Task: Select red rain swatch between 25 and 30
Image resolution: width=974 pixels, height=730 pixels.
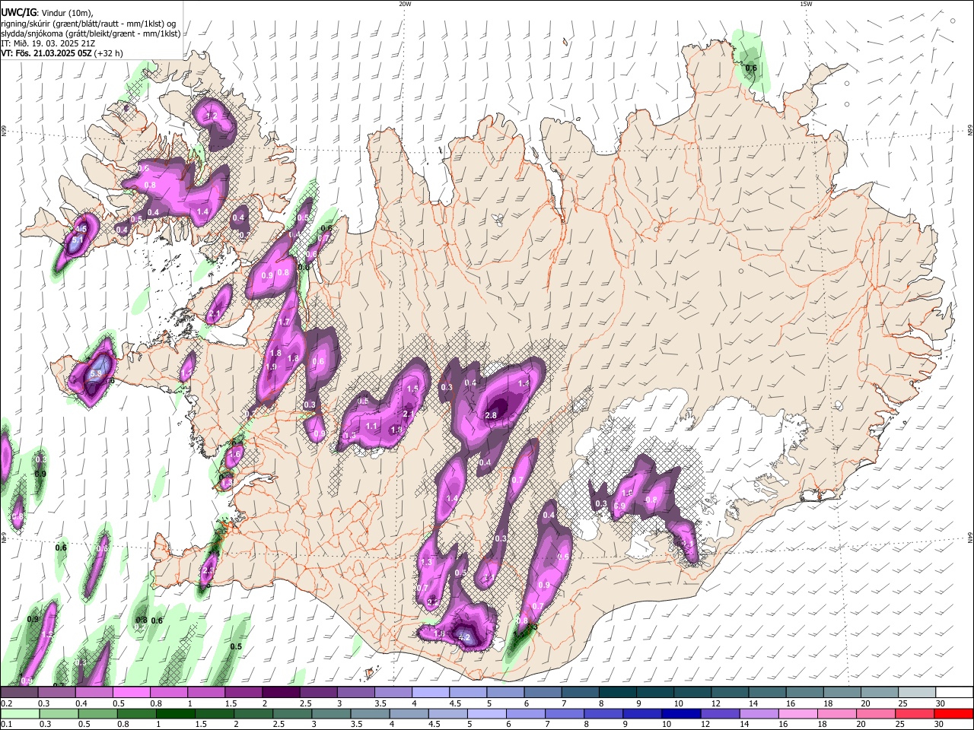Action: [913, 714]
